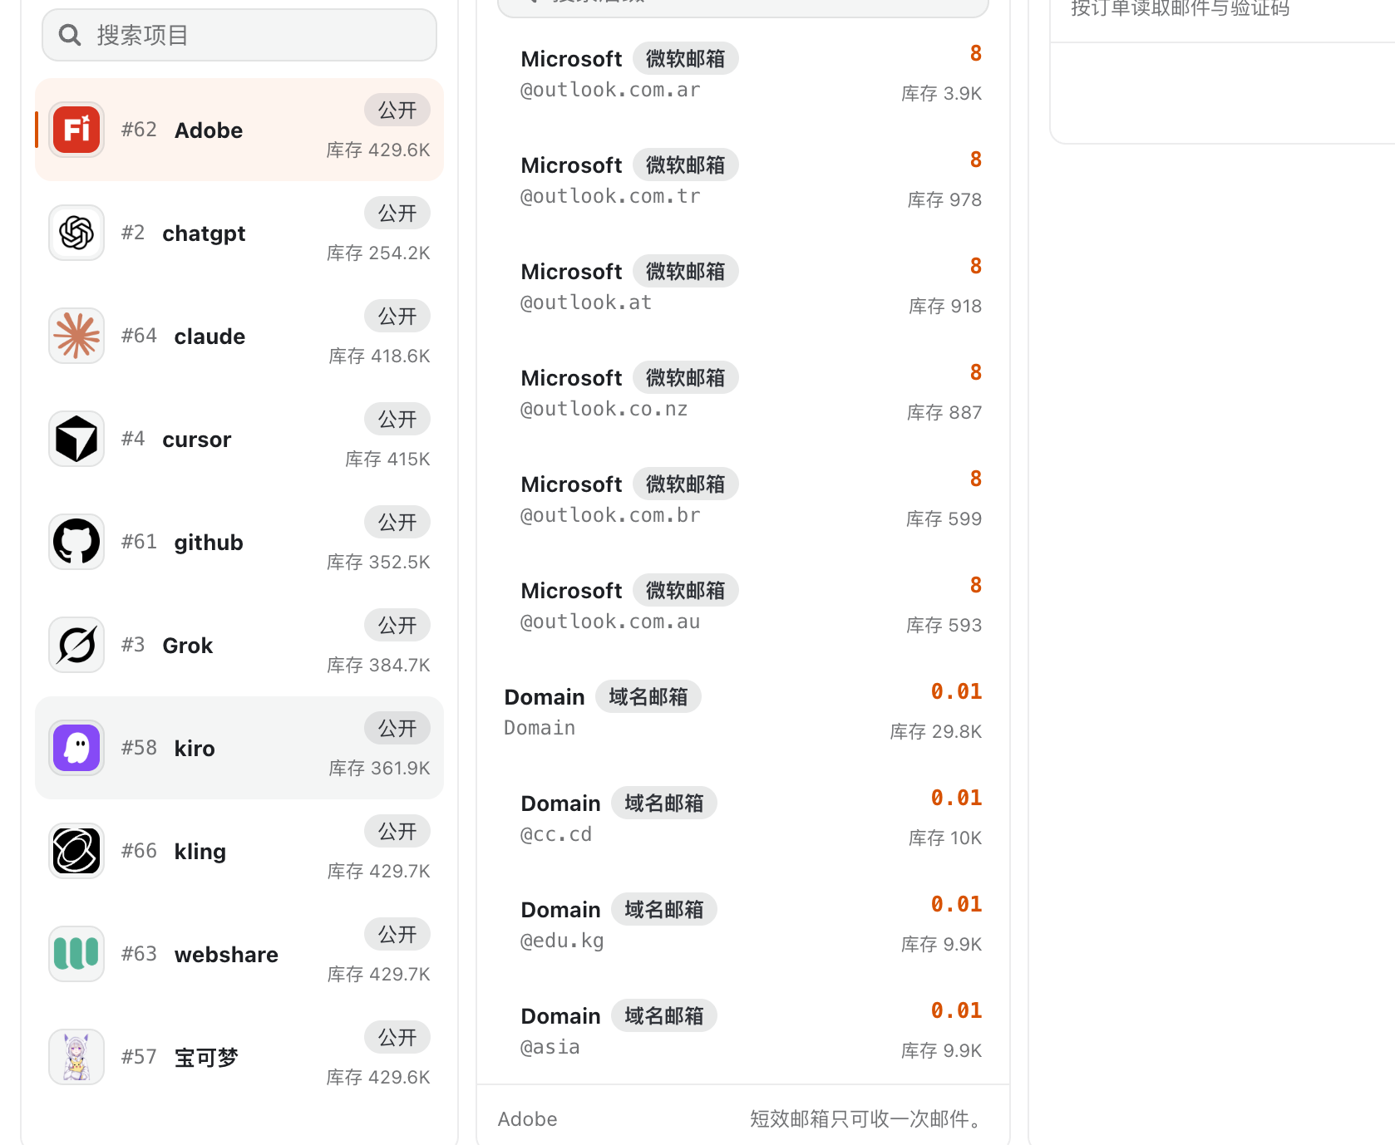This screenshot has height=1145, width=1395.
Task: Open the kling project name
Action: pos(200,852)
